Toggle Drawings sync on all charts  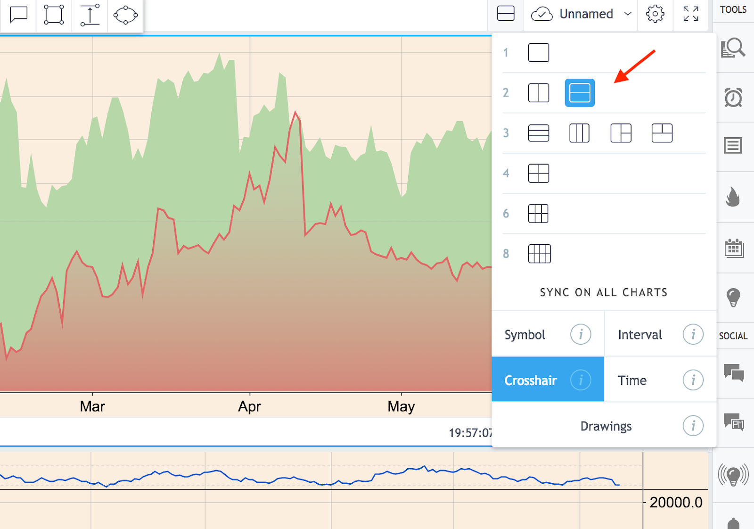tap(606, 426)
